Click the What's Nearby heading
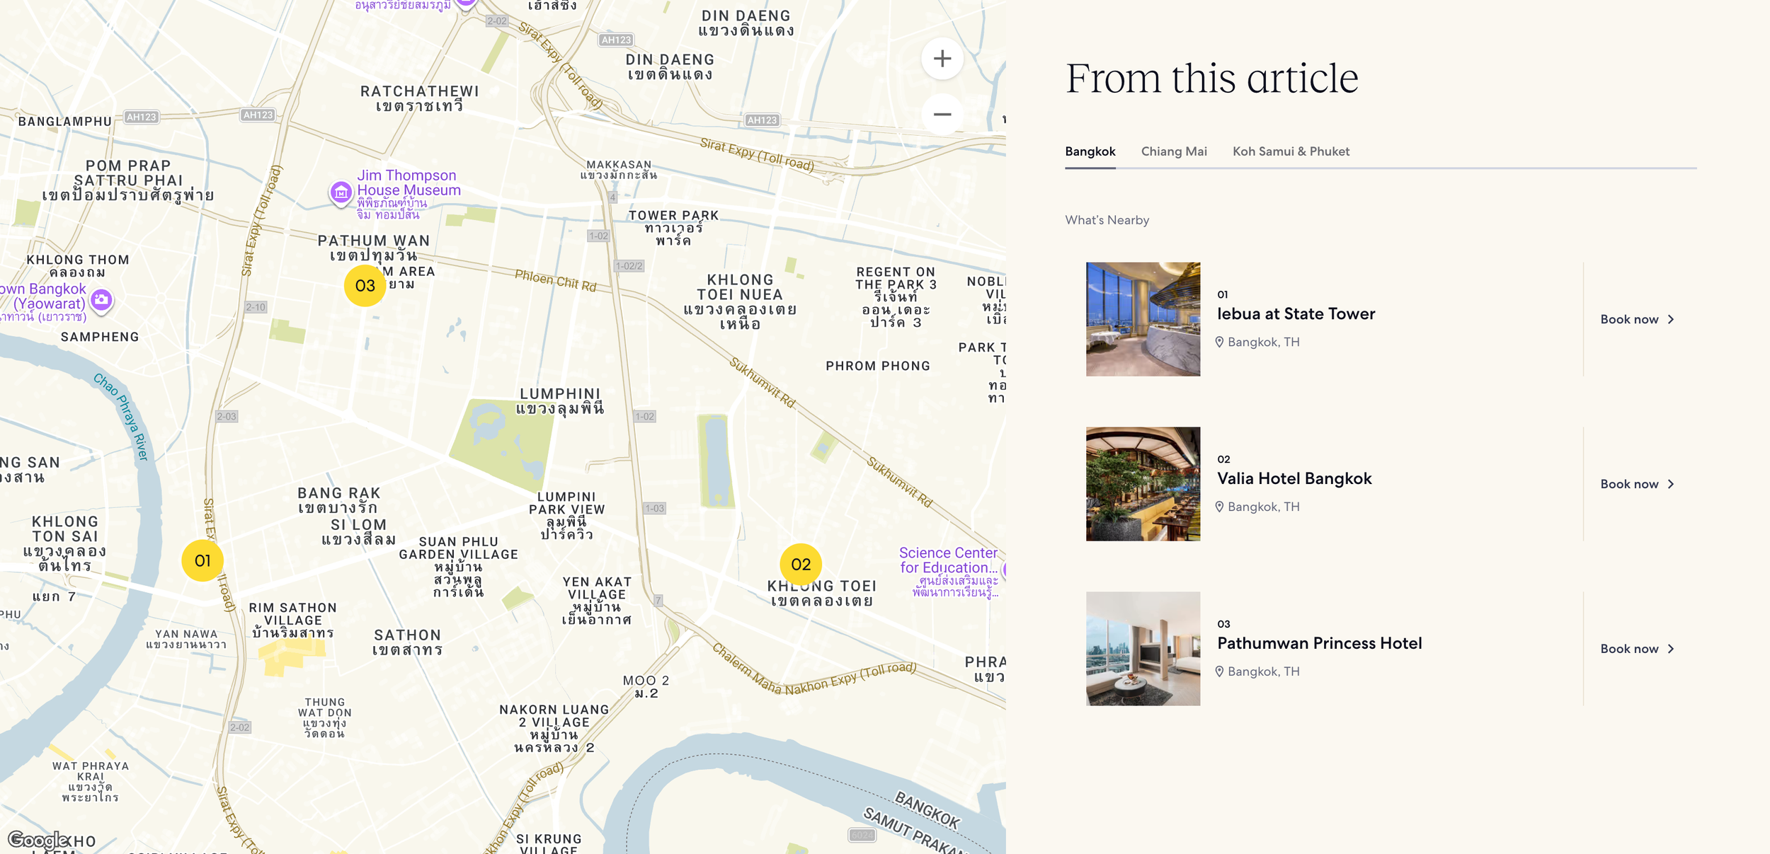 point(1107,220)
